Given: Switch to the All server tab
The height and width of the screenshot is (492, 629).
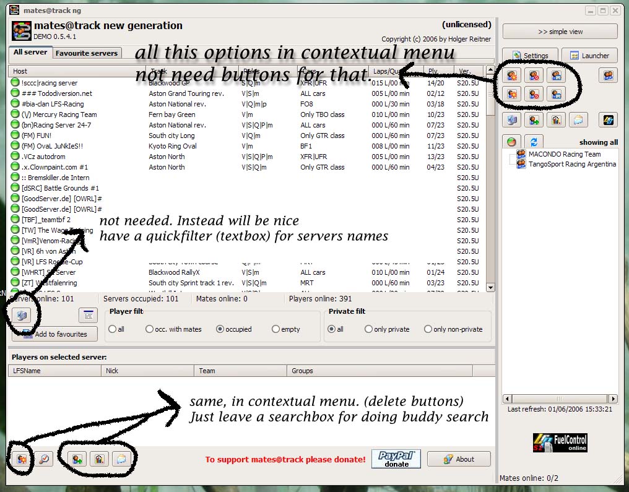Looking at the screenshot, I should pyautogui.click(x=30, y=52).
